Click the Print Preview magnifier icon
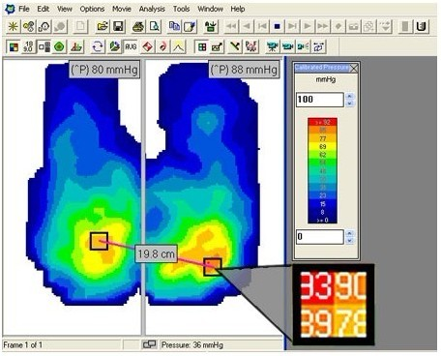The image size is (441, 356). 155,26
